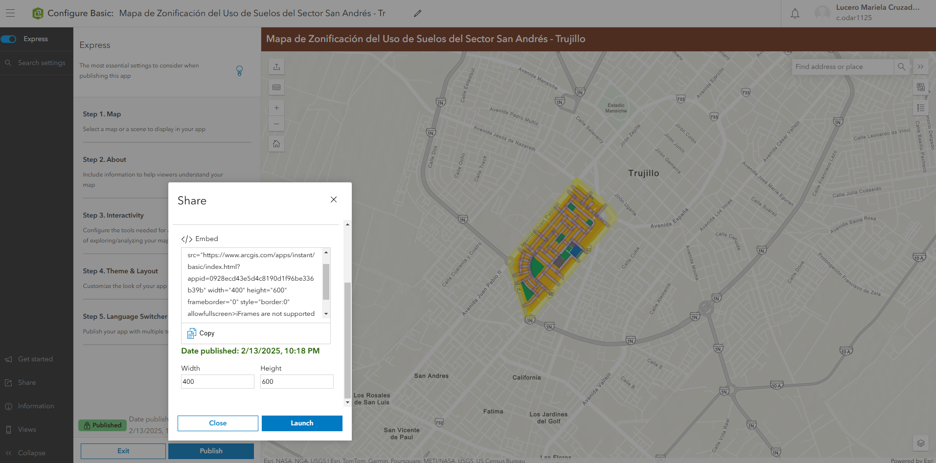The image size is (936, 463).
Task: Return map to home extent
Action: 276,144
